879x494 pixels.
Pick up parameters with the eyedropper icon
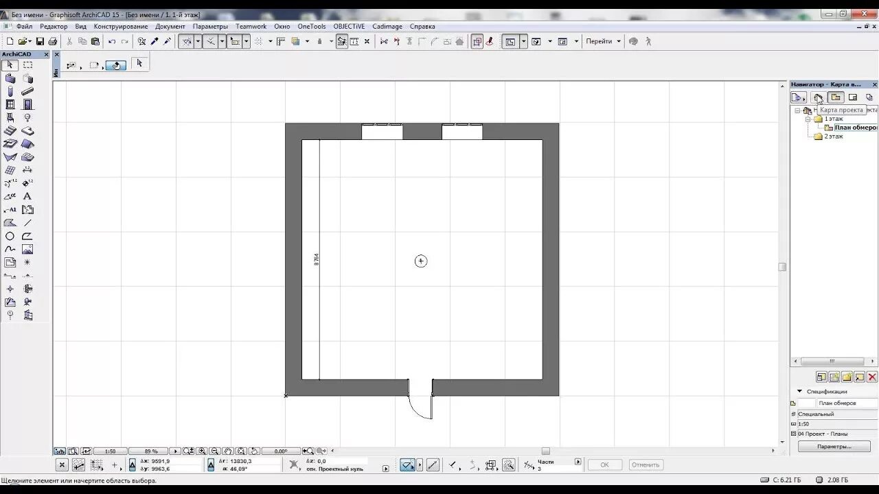click(155, 41)
